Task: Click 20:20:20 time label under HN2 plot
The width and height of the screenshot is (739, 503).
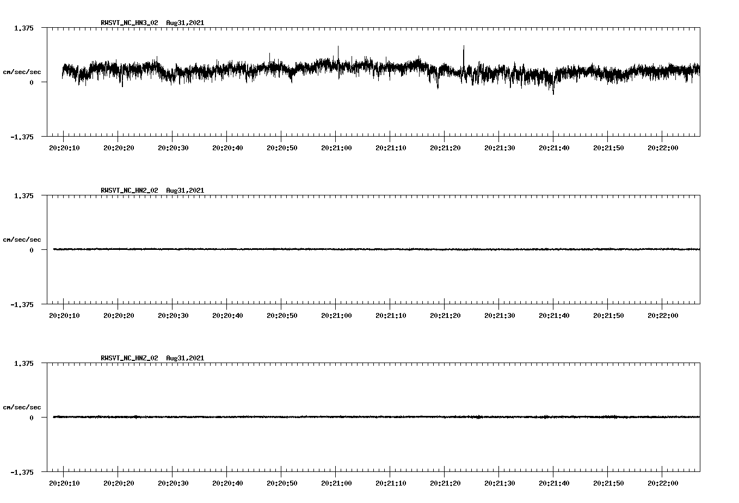Action: coord(119,315)
